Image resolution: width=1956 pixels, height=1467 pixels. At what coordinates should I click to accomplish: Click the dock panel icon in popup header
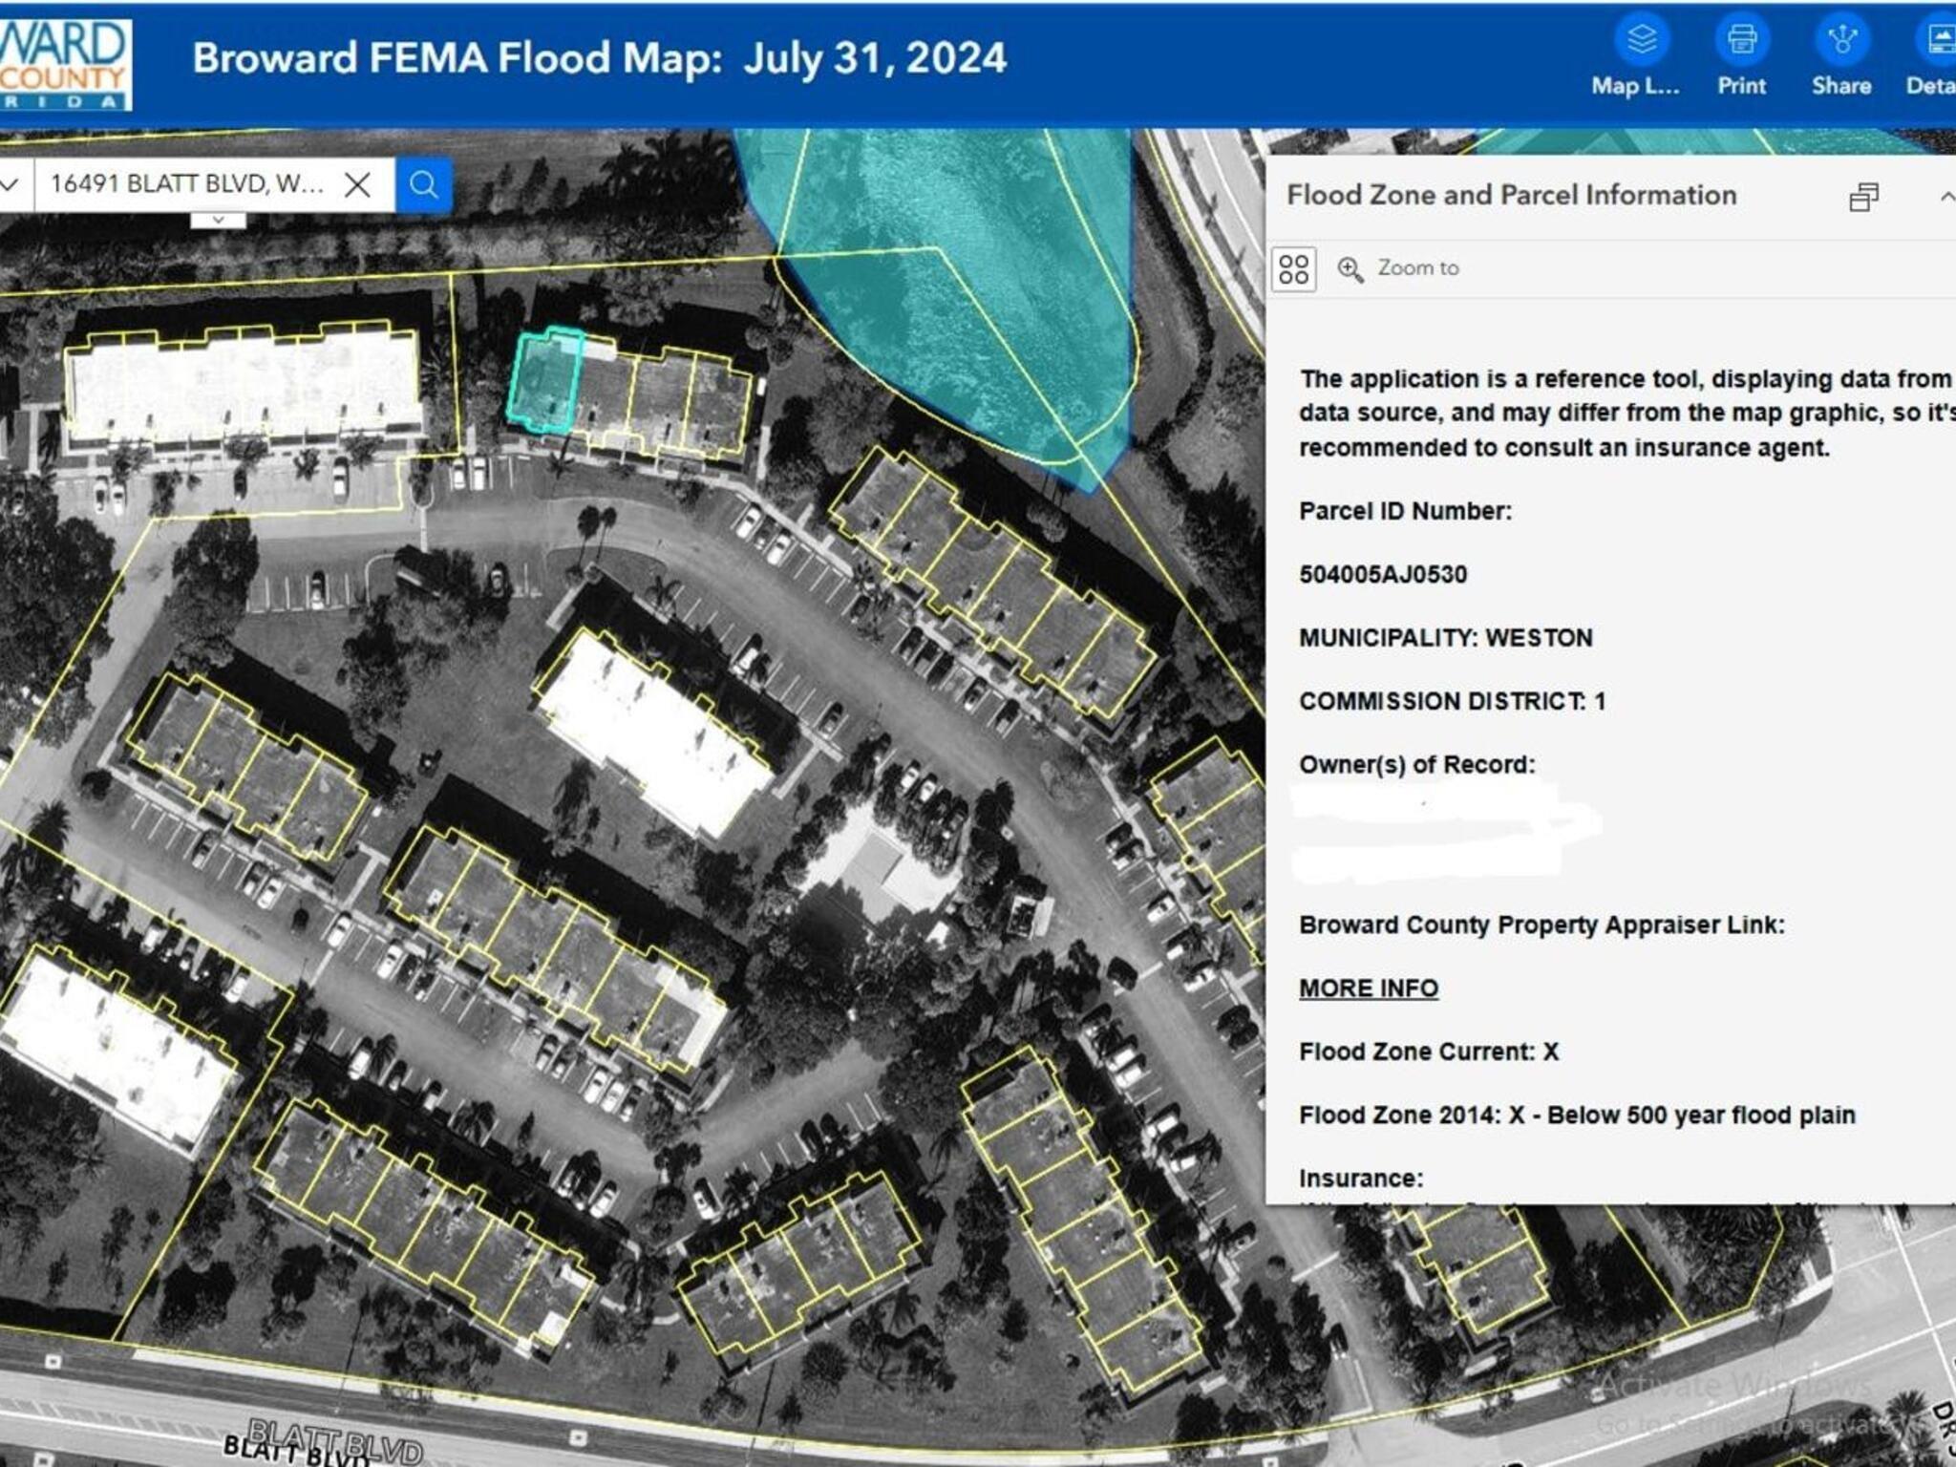pos(1863,197)
